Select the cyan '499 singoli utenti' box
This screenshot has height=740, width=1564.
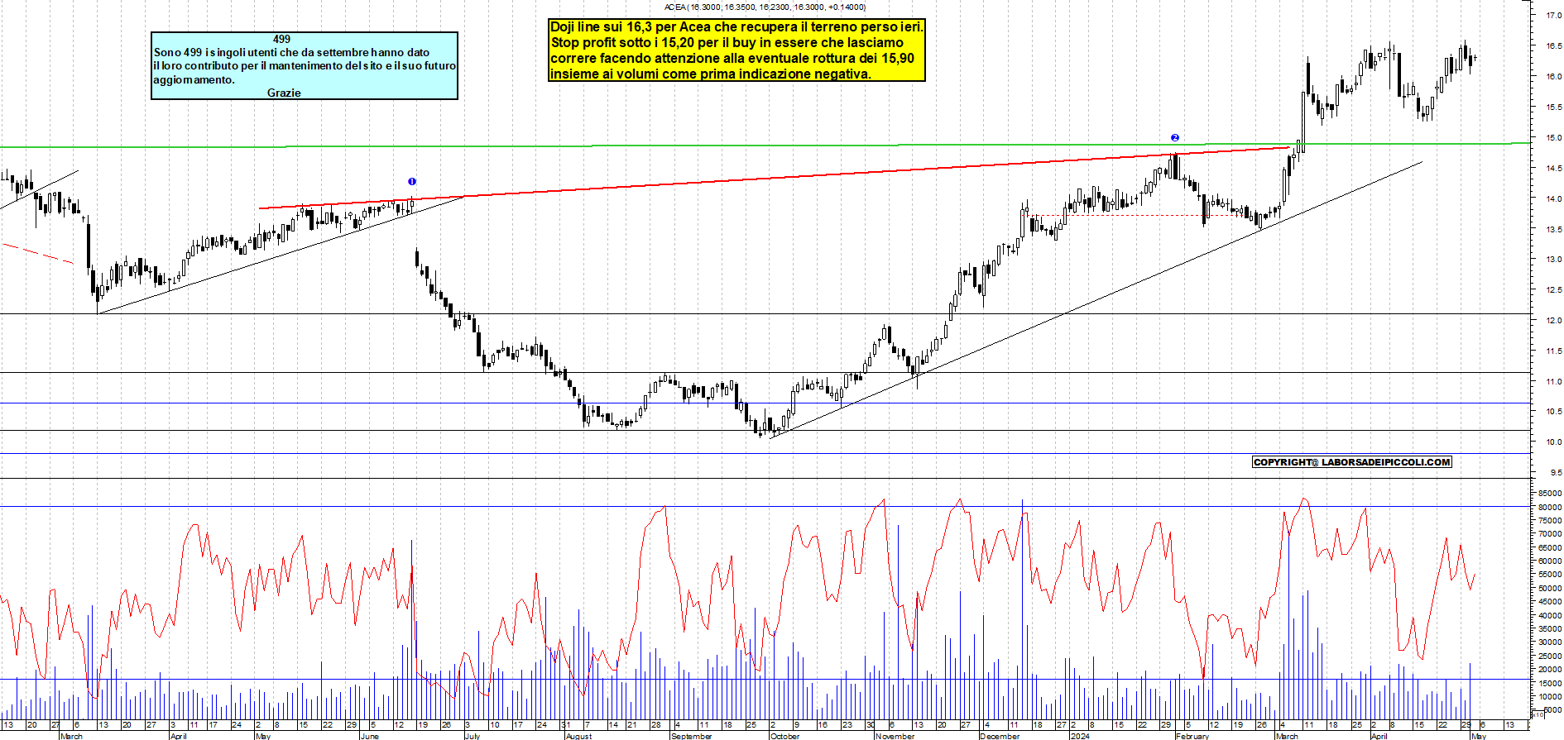click(x=305, y=66)
